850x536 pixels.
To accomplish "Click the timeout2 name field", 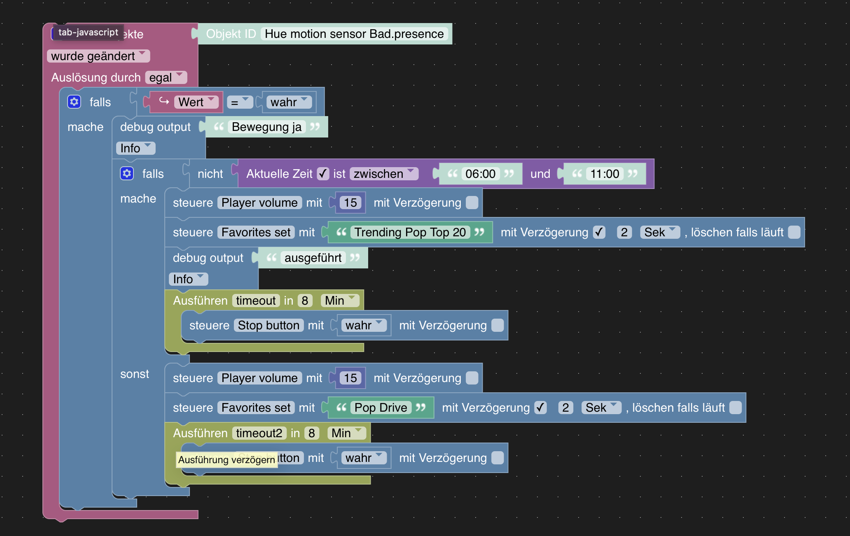I will pos(259,433).
